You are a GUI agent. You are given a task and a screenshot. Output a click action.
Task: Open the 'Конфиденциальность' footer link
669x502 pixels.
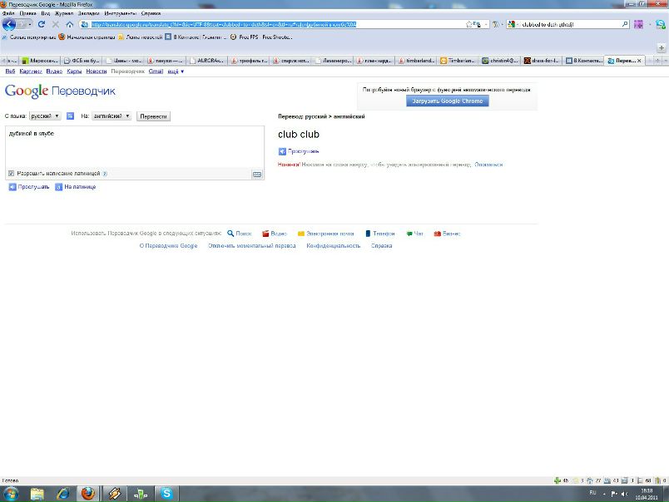(333, 246)
